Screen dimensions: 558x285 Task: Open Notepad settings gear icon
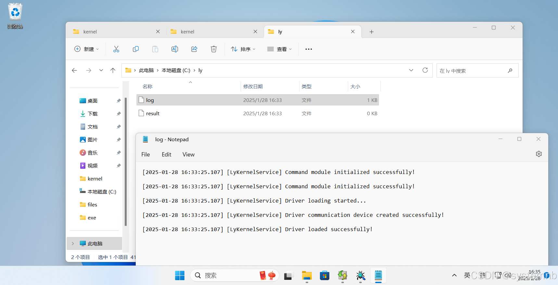(x=539, y=154)
